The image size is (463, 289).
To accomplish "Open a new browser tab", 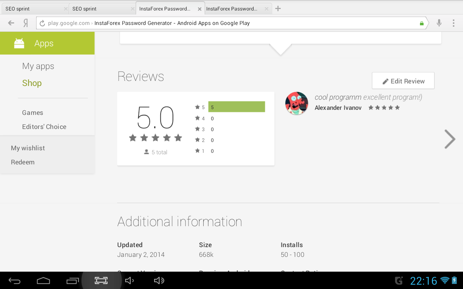I will tap(278, 8).
